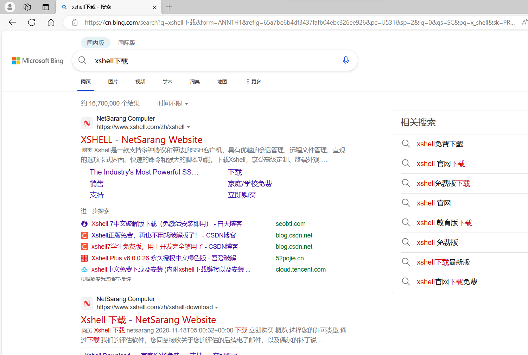Click the CSDN favicon beside Xshell正版免费 result
Screen dimensions: 528x355
click(x=84, y=235)
